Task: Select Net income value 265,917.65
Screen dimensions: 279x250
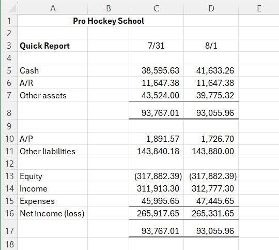Action: 156,213
